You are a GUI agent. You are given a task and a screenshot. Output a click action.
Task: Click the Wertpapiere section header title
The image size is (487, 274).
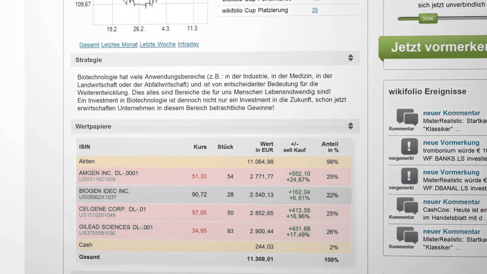(x=93, y=126)
